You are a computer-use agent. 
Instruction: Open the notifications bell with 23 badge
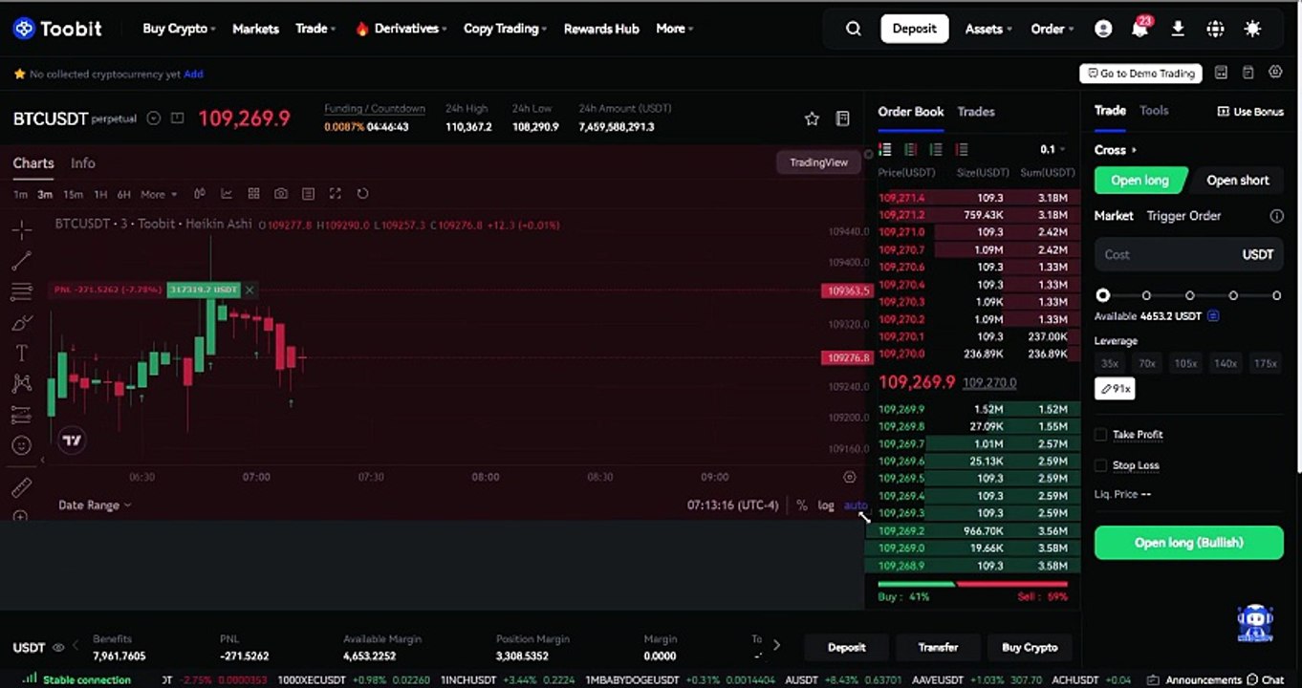[1139, 28]
